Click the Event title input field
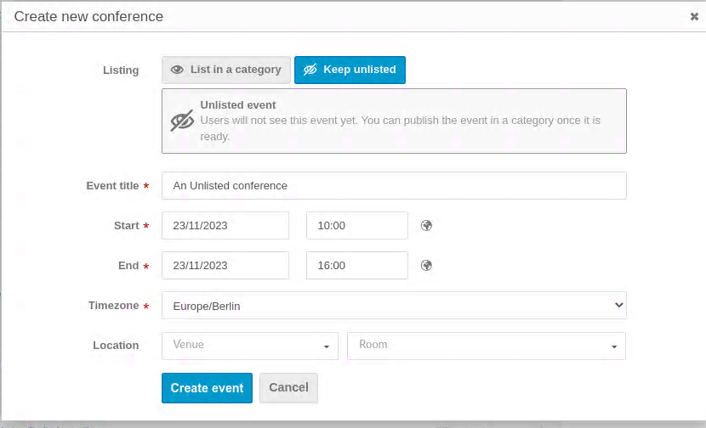This screenshot has width=706, height=428. [394, 186]
